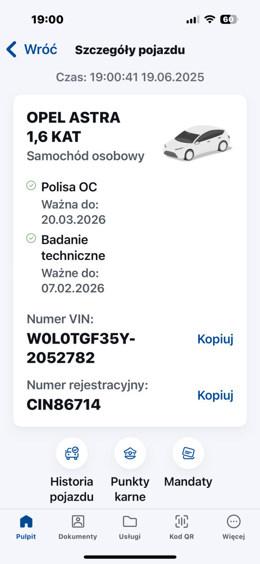Tap the Szczegóły pojazdu title
The width and height of the screenshot is (260, 564).
130,50
